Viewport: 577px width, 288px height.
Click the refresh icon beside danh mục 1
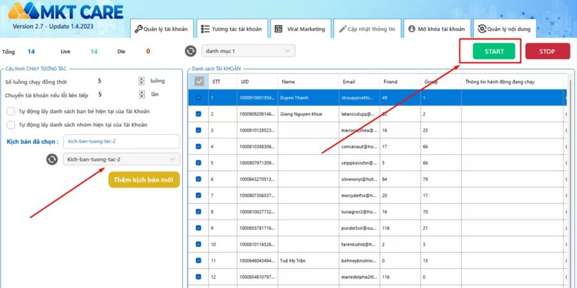click(190, 51)
